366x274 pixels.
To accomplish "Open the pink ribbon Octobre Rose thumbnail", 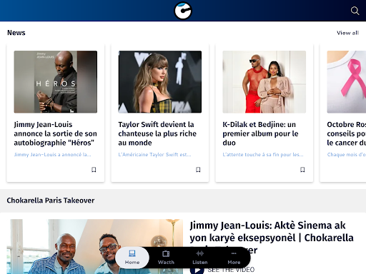I will point(347,82).
